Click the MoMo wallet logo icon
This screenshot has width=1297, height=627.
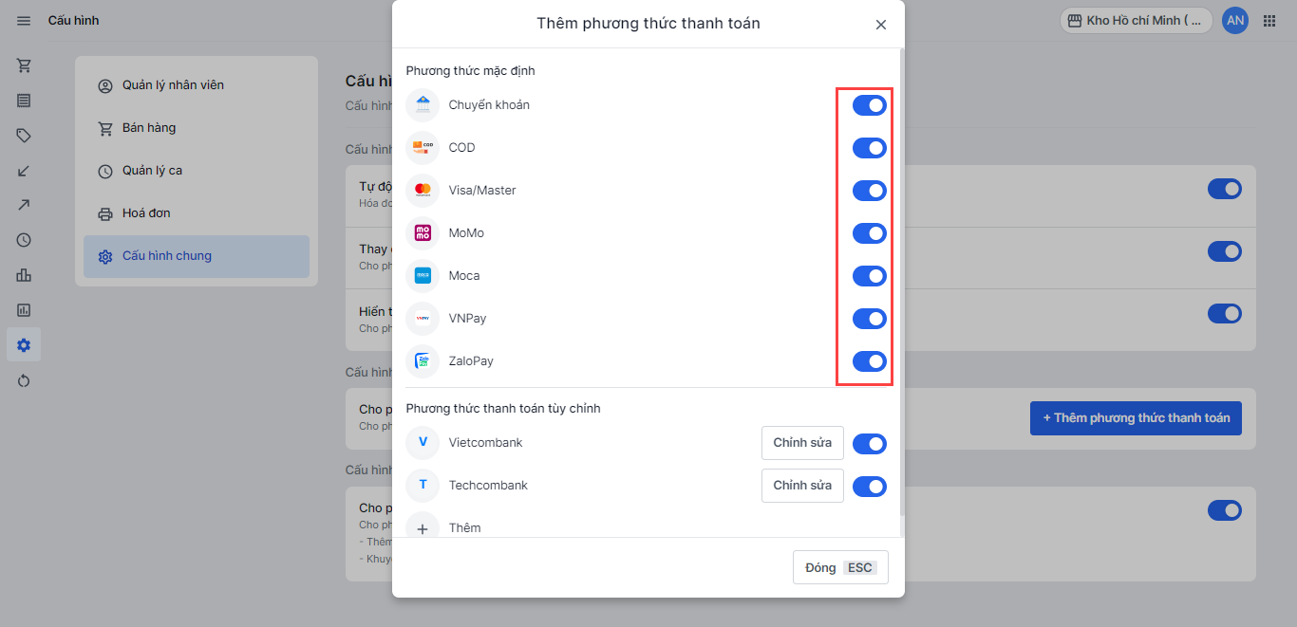point(423,233)
